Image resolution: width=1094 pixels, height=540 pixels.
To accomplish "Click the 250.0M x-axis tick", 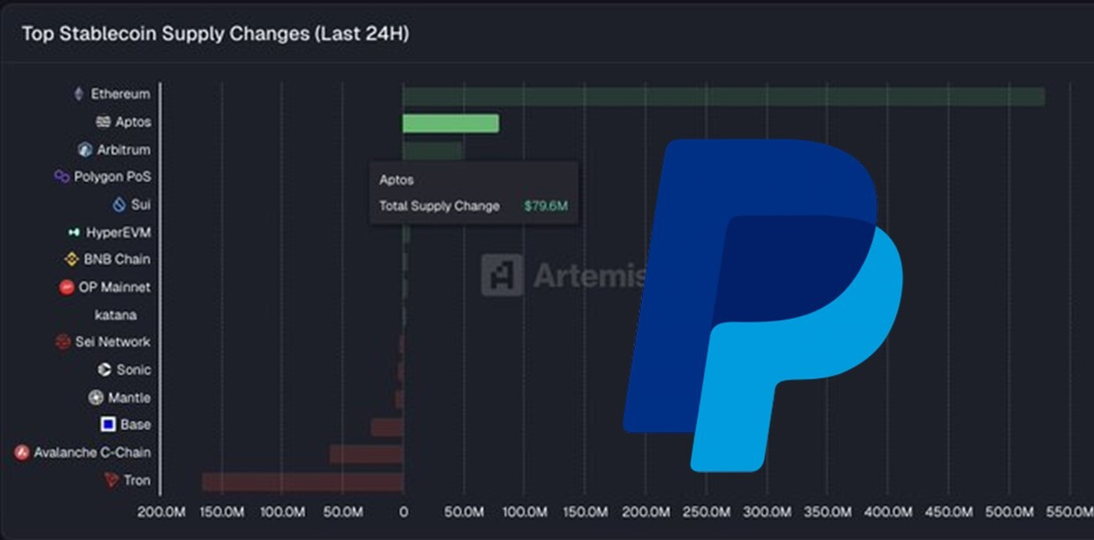I will tap(707, 512).
